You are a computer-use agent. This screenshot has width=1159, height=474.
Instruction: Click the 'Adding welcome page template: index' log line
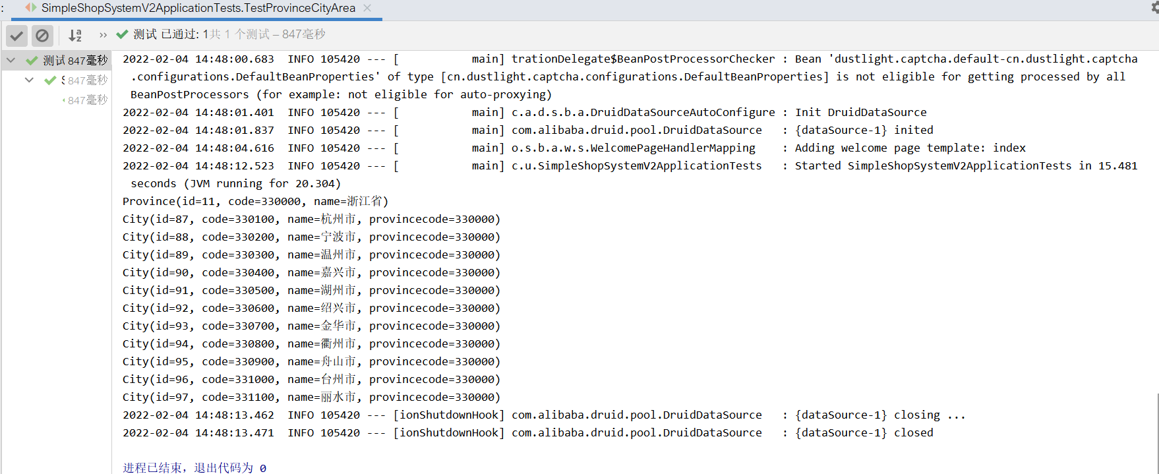point(574,148)
